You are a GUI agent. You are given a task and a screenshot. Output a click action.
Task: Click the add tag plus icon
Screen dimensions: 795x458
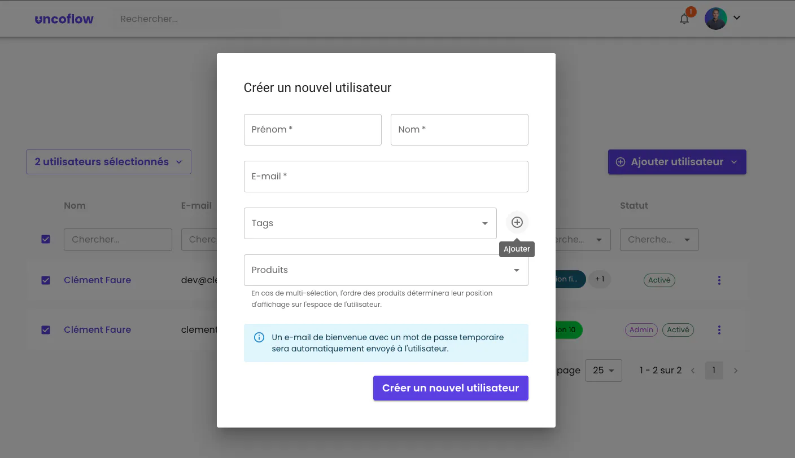(517, 223)
